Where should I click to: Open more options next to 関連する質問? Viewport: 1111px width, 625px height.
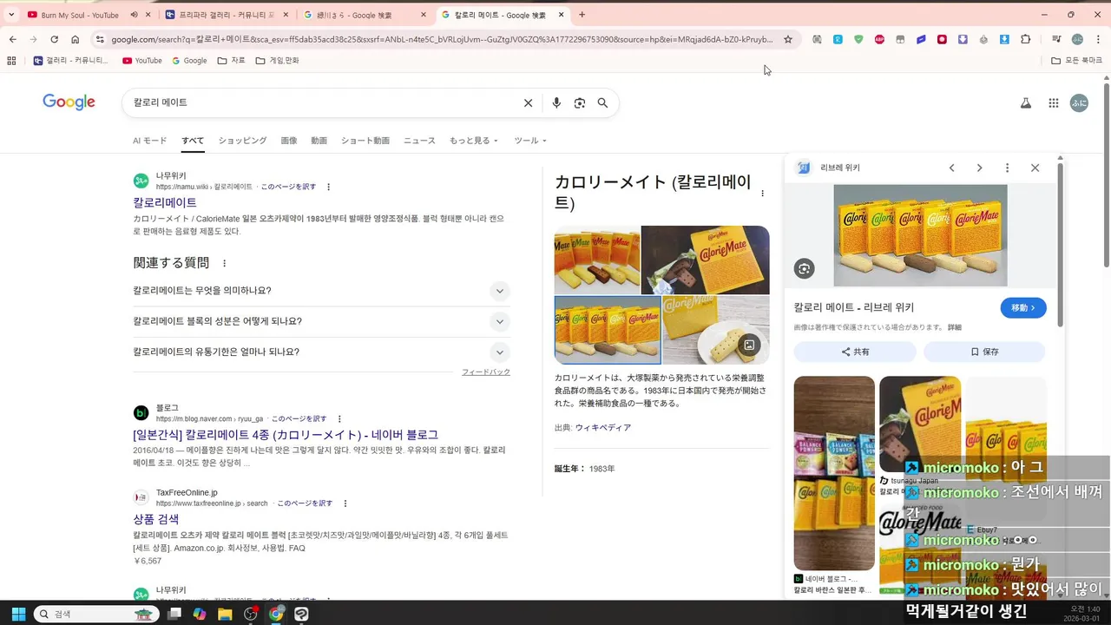[224, 263]
